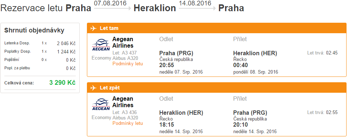Select the Let tam section header
The width and height of the screenshot is (348, 140).
[x=217, y=28]
